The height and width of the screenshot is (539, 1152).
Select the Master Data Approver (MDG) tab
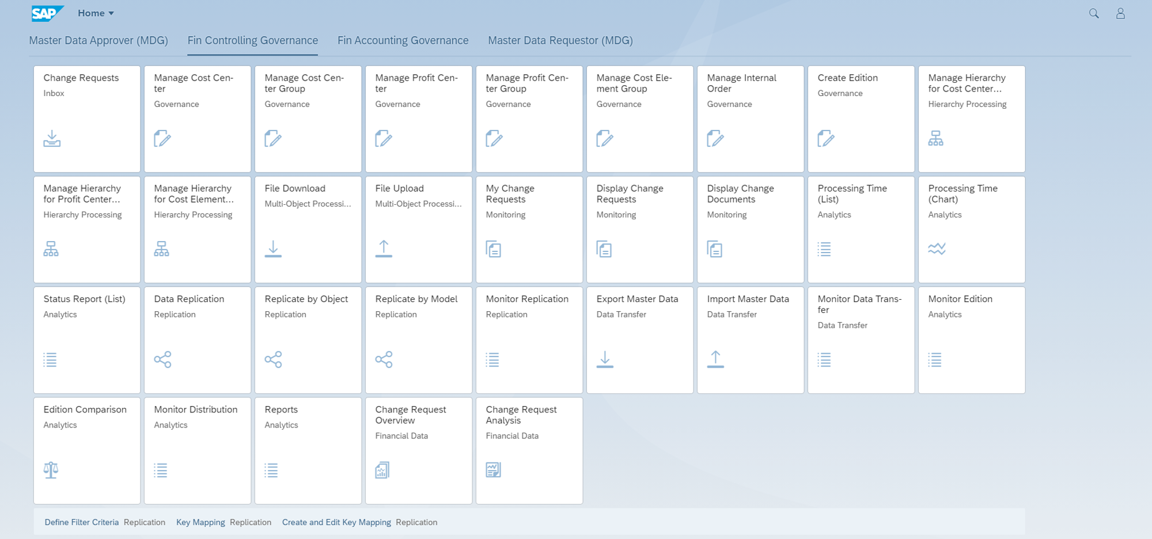[98, 40]
